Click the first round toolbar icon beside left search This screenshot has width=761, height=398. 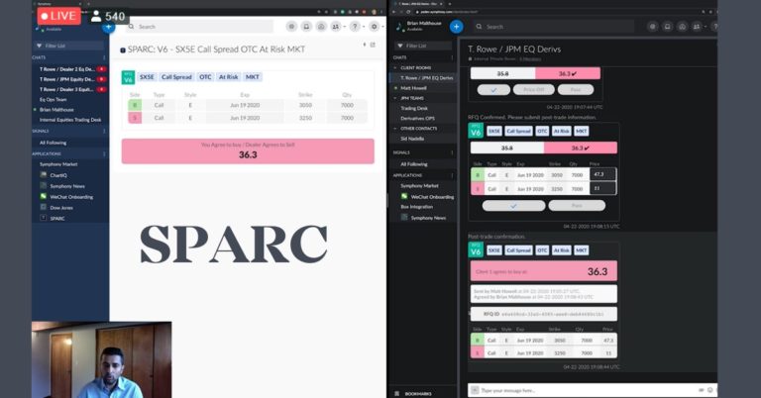tap(291, 27)
